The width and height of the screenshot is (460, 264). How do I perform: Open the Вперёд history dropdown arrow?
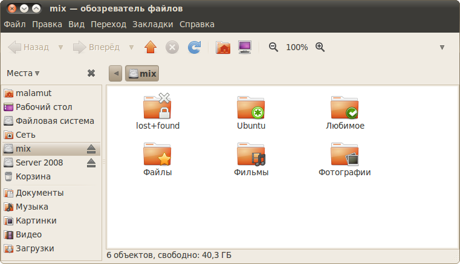[x=131, y=47]
